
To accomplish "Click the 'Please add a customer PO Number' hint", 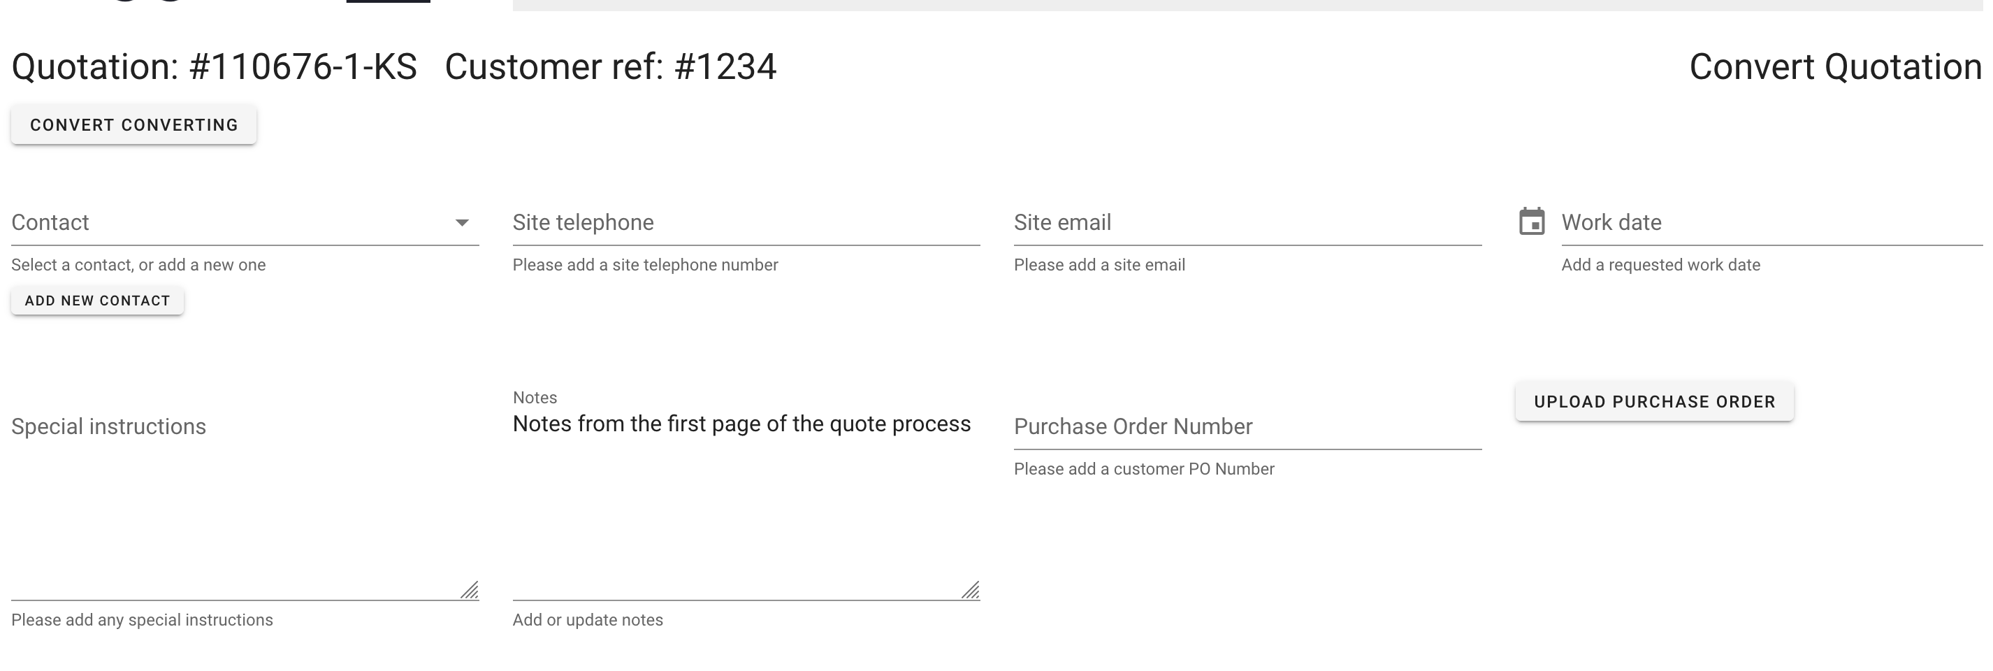I will (1143, 469).
